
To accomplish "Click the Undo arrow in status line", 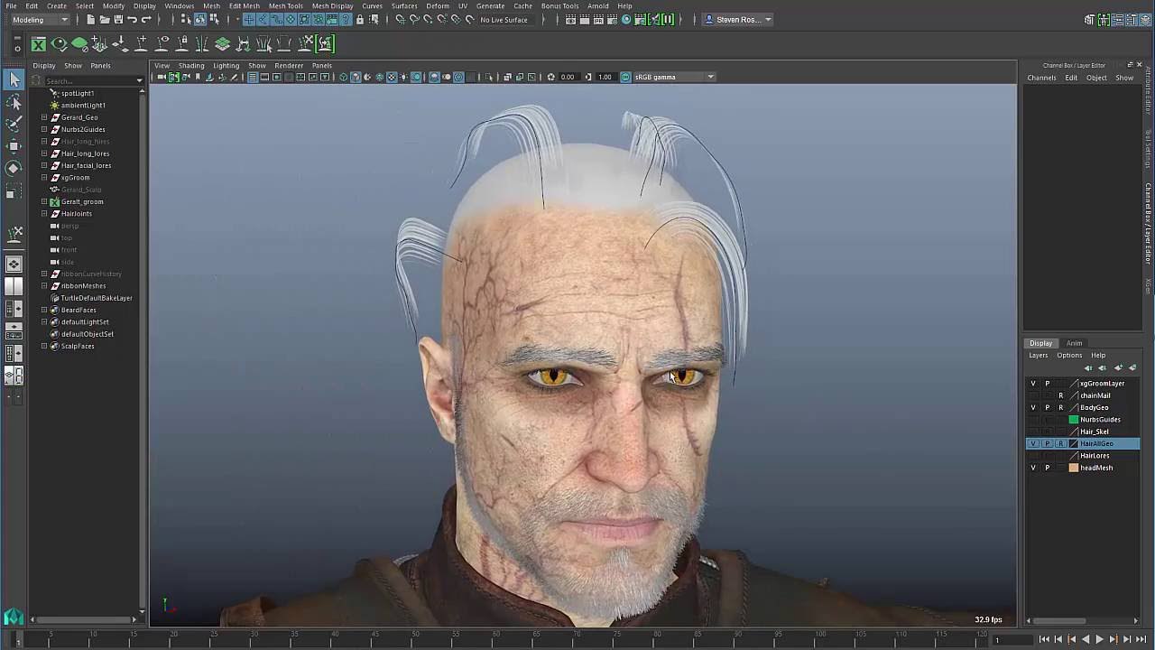I will pos(133,19).
